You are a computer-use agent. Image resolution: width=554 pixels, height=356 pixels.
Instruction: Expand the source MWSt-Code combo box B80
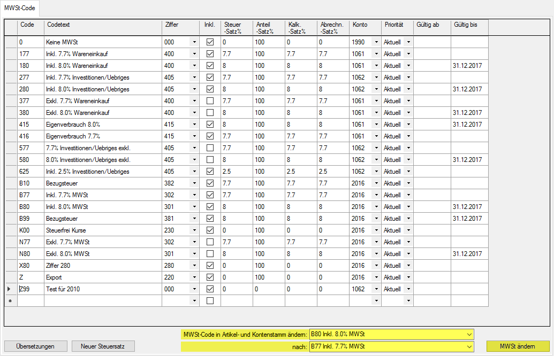point(469,334)
